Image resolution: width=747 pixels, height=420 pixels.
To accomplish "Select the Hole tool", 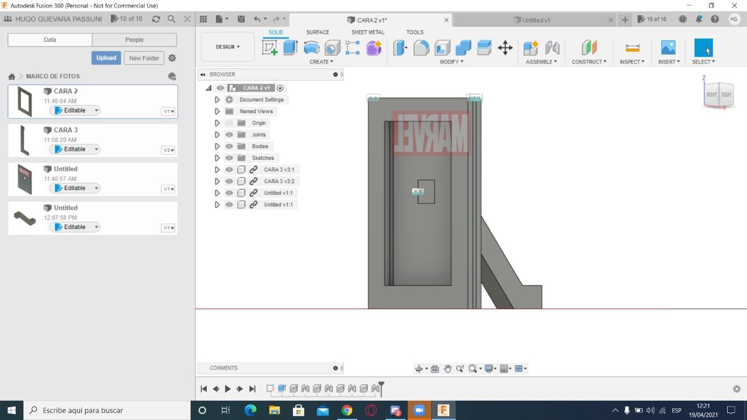I will [332, 48].
